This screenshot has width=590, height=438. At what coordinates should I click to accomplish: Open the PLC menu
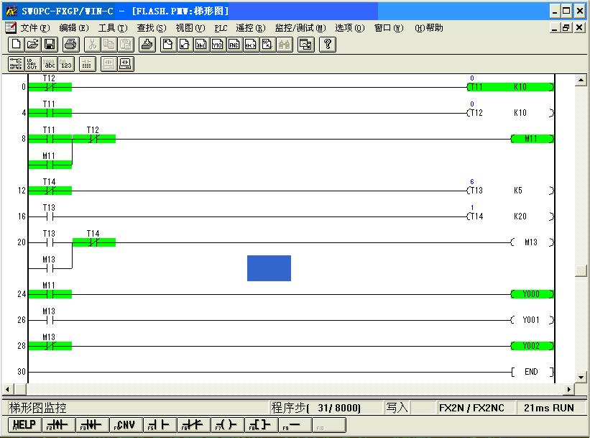[x=221, y=28]
